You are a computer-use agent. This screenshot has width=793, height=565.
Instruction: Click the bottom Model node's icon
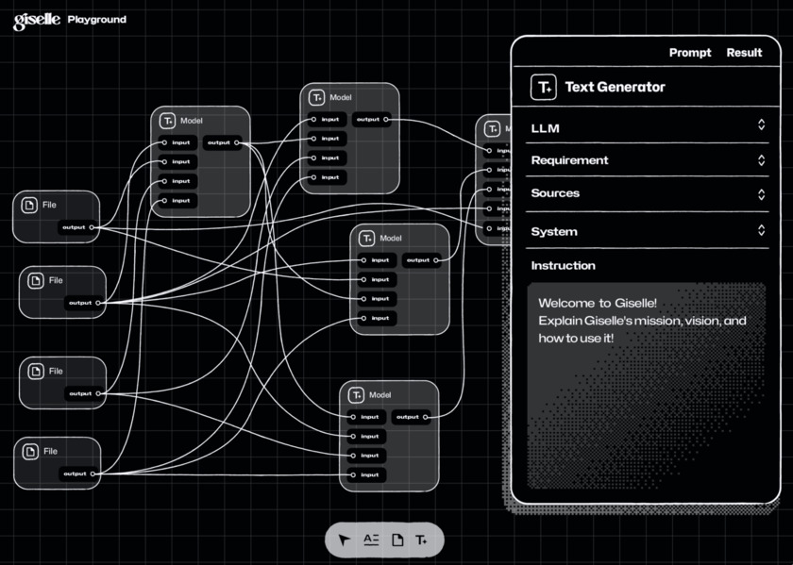point(357,394)
